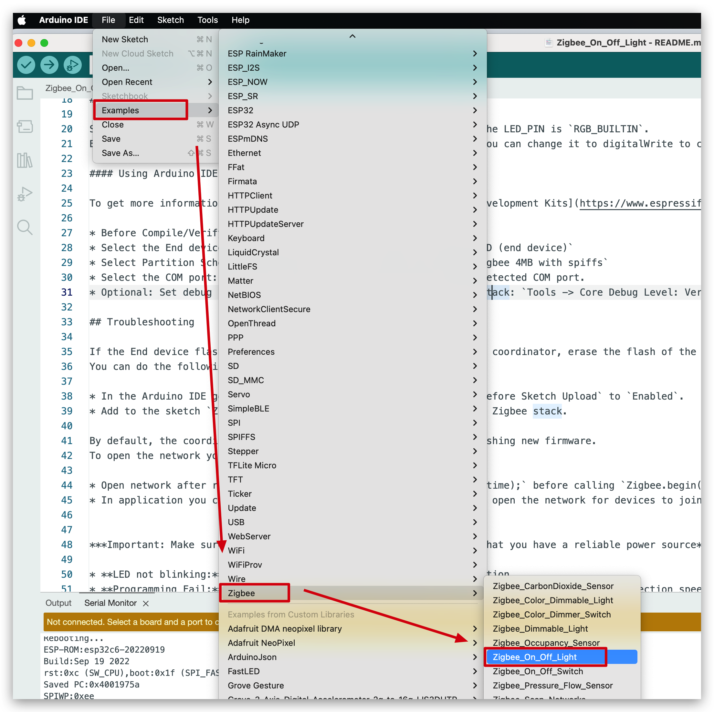Expand FastLED examples
Viewport: 714px width, 712px height.
pyautogui.click(x=352, y=671)
